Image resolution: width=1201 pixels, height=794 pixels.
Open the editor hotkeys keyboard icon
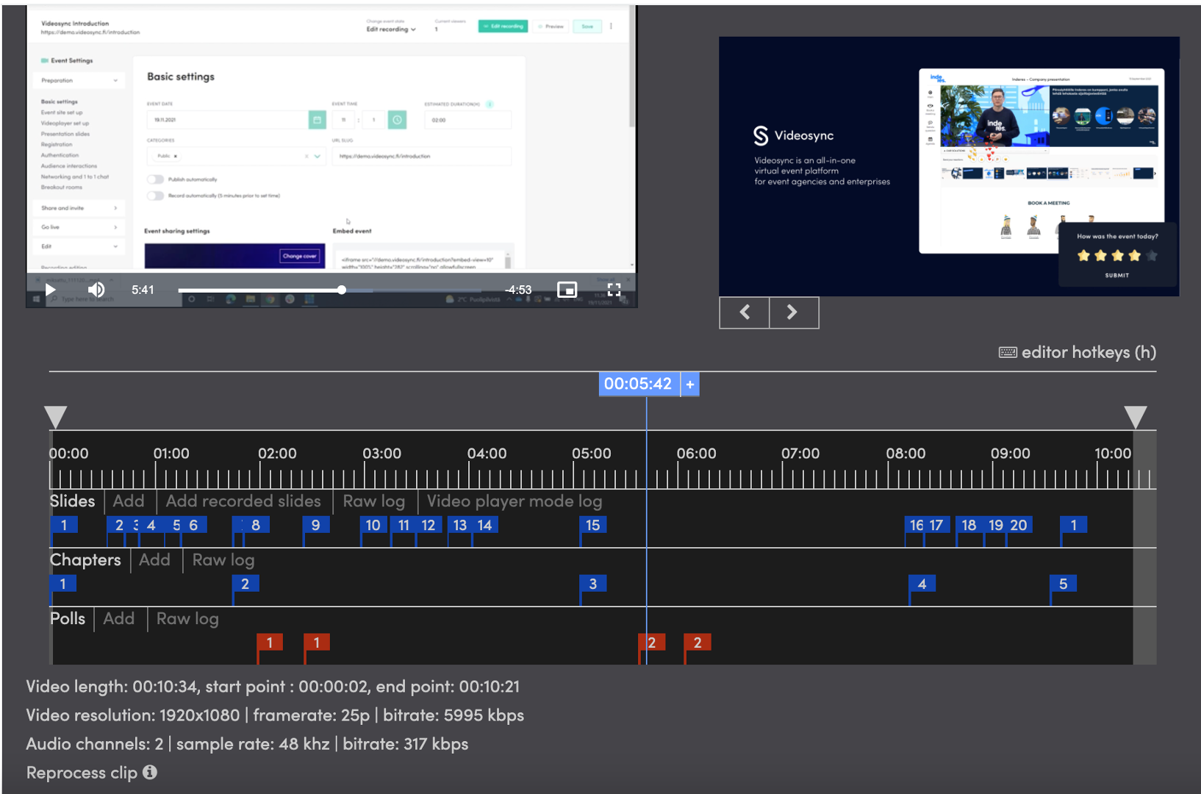click(x=1008, y=352)
